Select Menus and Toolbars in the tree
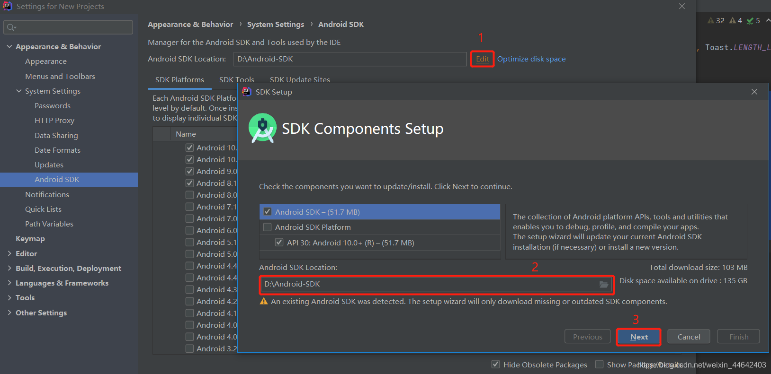 tap(60, 76)
